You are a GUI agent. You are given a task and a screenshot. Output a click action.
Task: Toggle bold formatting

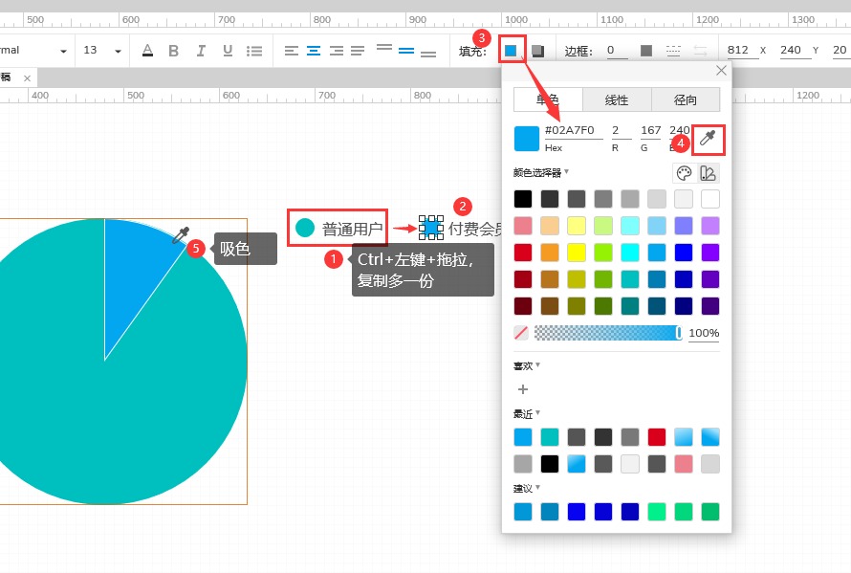[175, 50]
